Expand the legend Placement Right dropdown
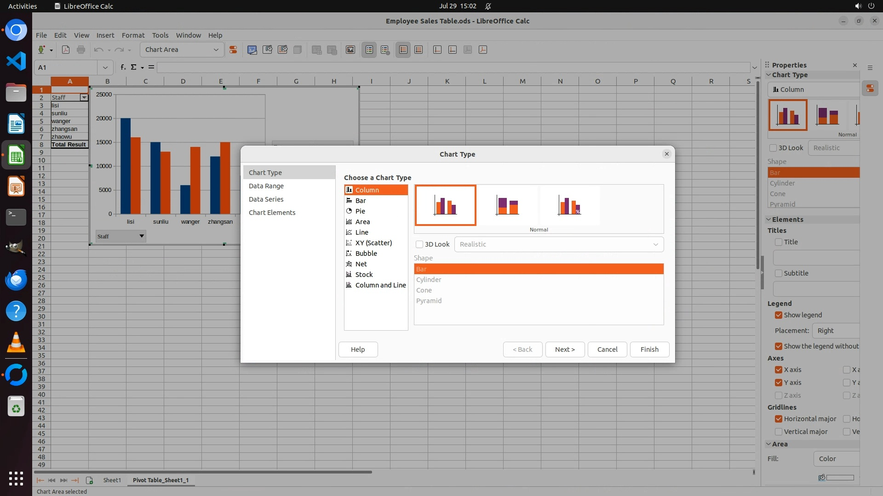 click(x=835, y=331)
